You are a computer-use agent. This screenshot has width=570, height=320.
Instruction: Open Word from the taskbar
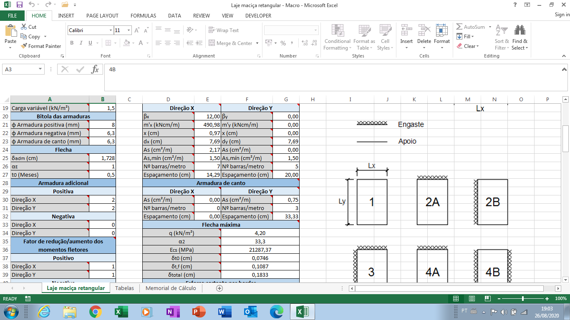(224, 312)
